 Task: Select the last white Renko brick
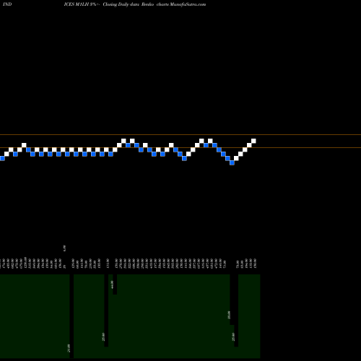(253, 141)
